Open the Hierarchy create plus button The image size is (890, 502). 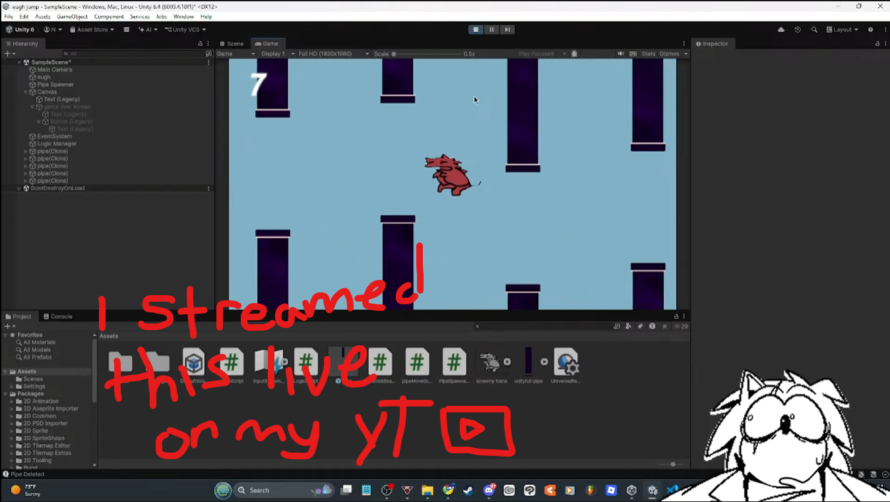pos(9,54)
